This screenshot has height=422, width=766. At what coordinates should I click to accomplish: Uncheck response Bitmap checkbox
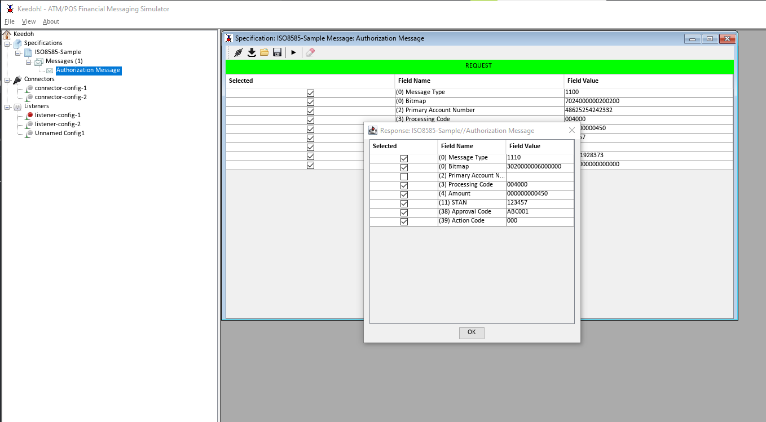pyautogui.click(x=404, y=167)
